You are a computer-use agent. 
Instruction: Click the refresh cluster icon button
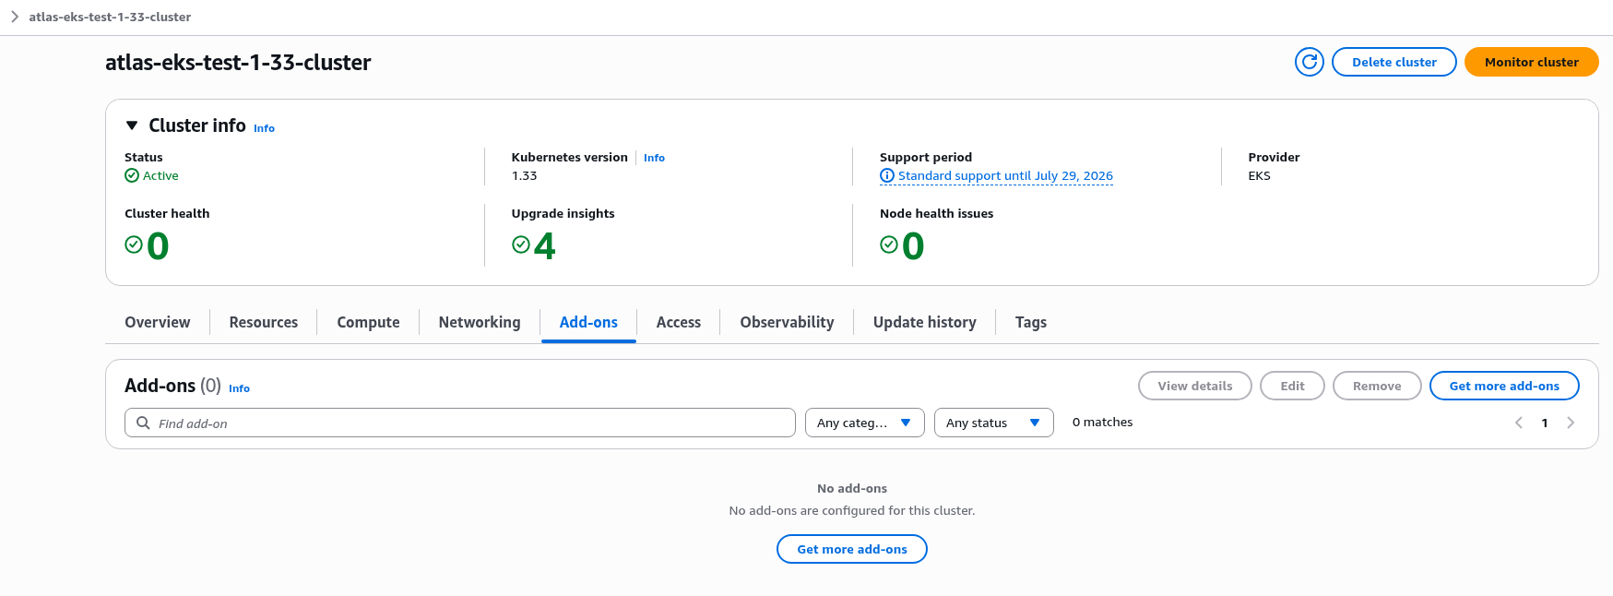[1309, 62]
